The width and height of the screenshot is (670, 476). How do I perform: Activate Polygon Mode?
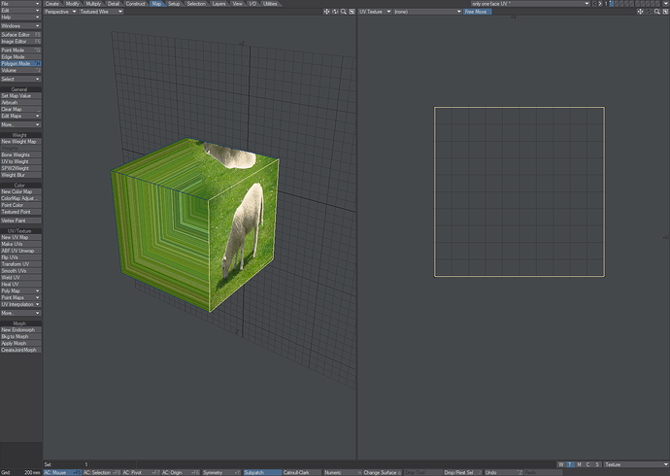[x=20, y=63]
